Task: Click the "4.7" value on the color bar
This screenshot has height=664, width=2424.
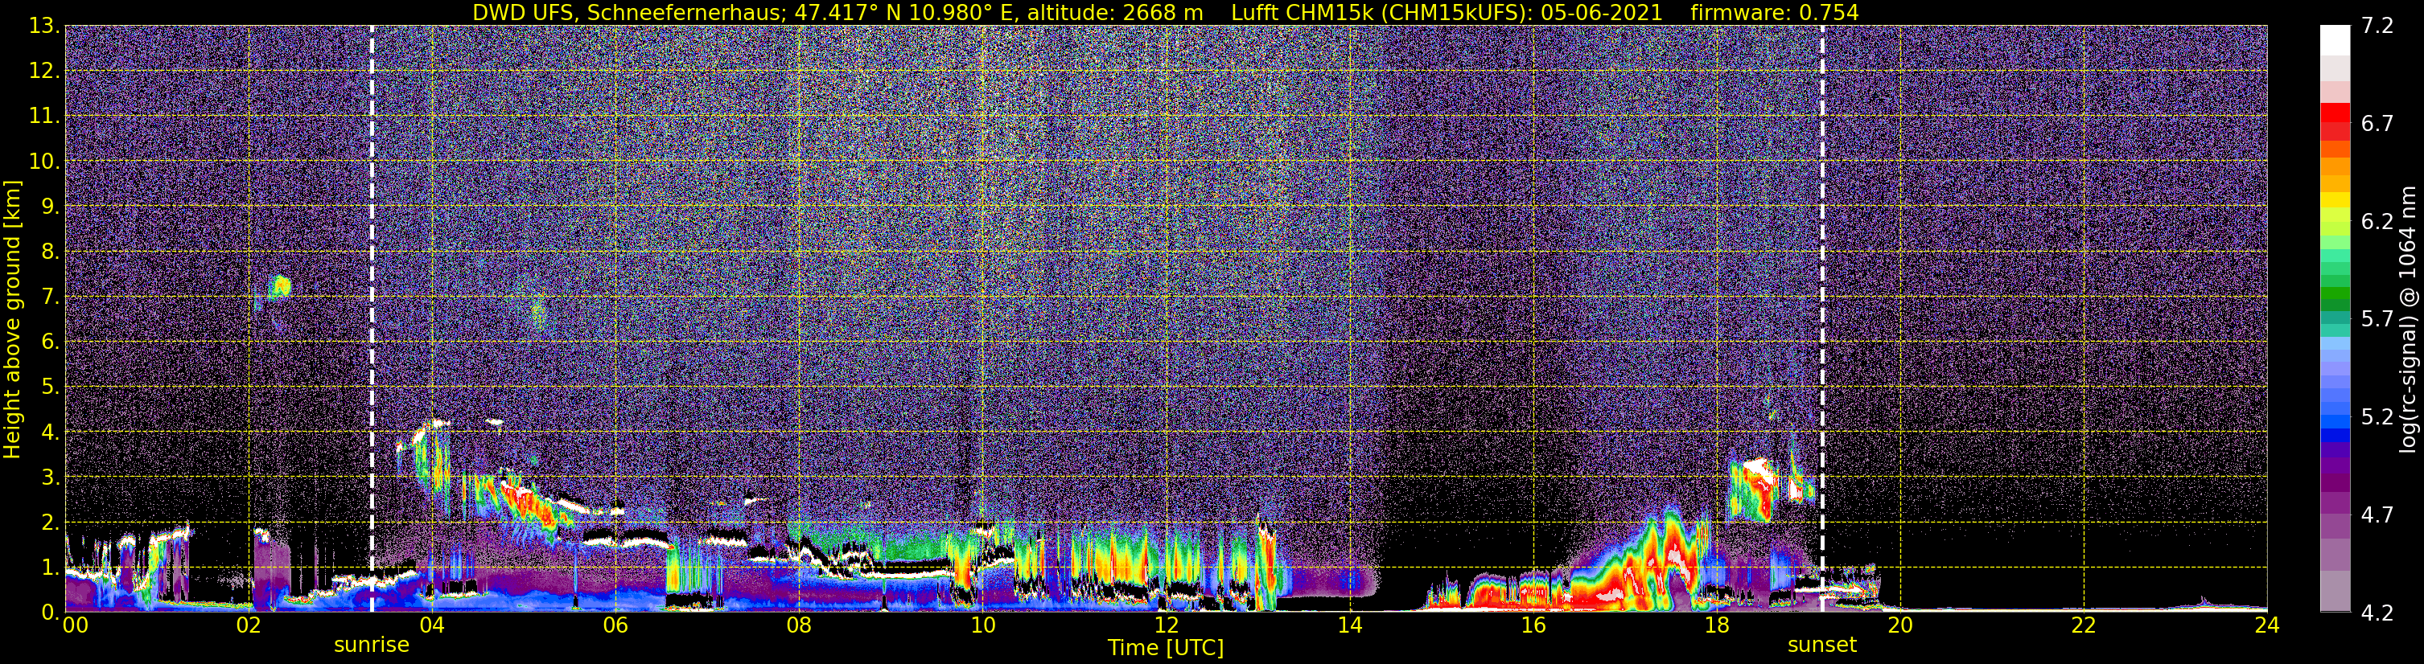Action: (x=2377, y=515)
